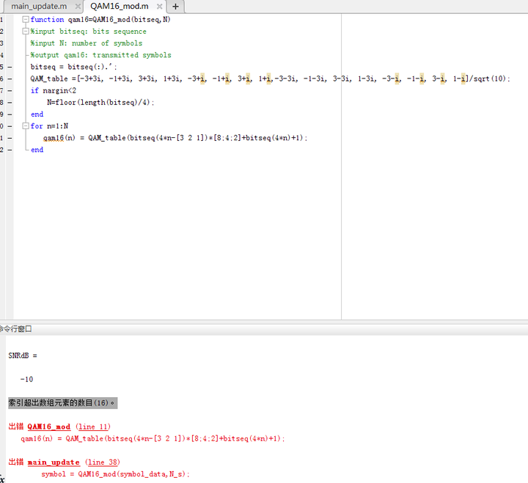Collapse the function block on line 1
The image size is (528, 483).
(x=25, y=20)
